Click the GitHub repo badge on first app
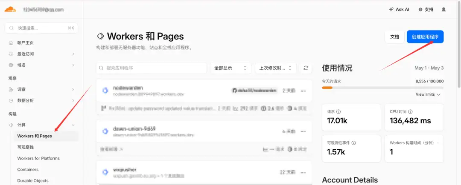The height and width of the screenshot is (185, 461). [x=254, y=91]
